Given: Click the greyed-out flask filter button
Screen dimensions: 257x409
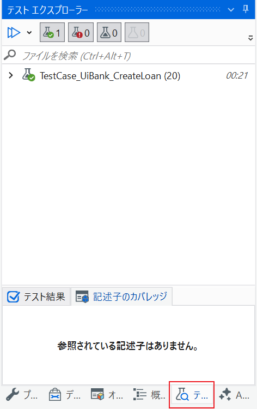Looking at the screenshot, I should pyautogui.click(x=137, y=32).
